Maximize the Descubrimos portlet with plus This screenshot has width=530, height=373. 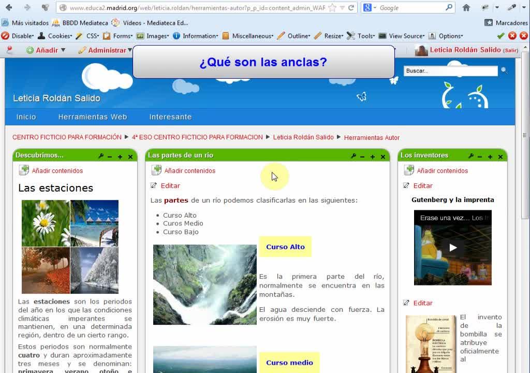pos(120,157)
